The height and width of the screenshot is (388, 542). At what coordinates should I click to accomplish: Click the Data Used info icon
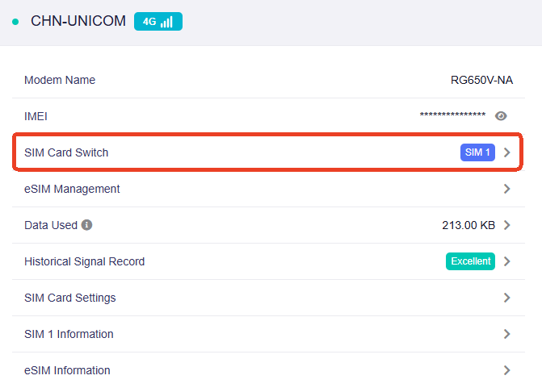click(x=87, y=225)
